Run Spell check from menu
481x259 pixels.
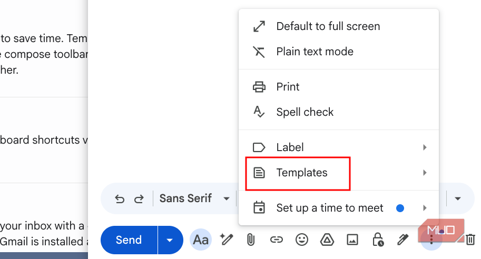[339, 112]
